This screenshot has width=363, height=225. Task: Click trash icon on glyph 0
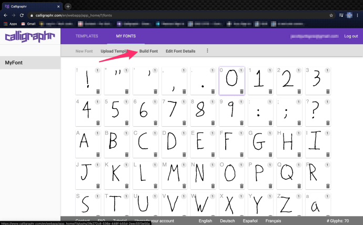(241, 91)
